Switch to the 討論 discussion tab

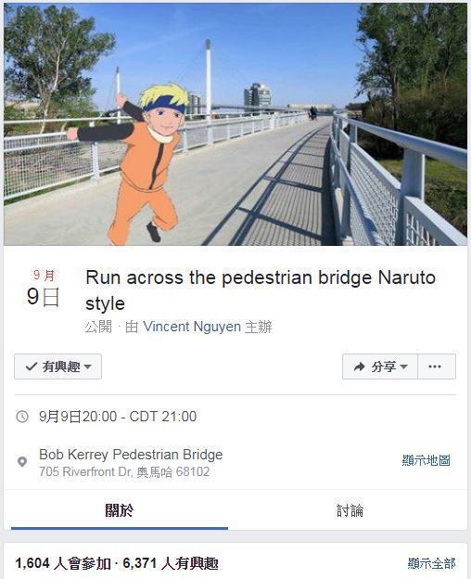350,510
